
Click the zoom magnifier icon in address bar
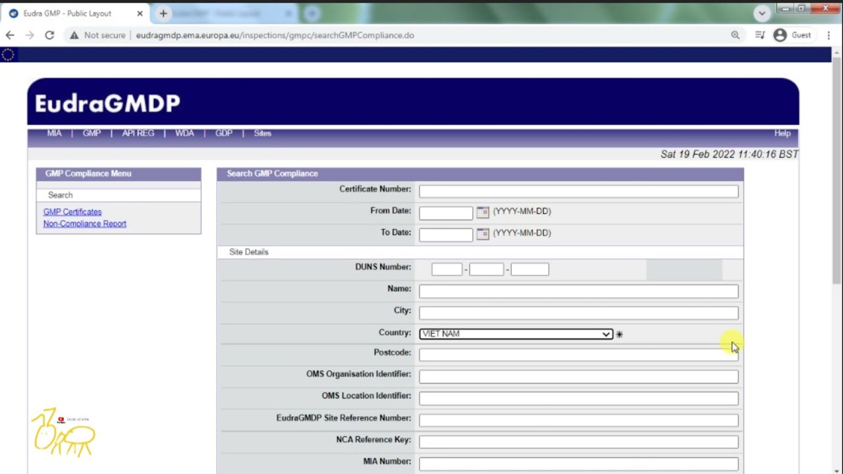(735, 35)
